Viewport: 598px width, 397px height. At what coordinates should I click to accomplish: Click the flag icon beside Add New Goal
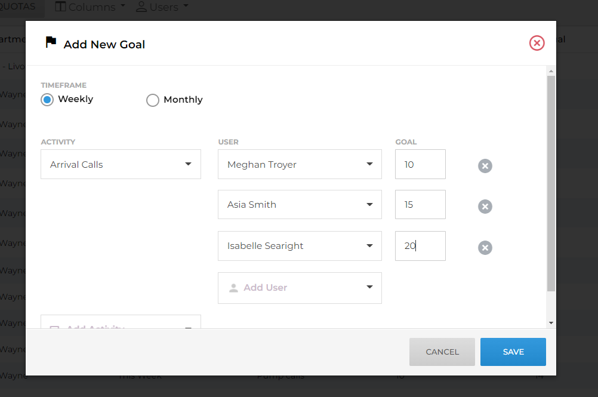(51, 42)
